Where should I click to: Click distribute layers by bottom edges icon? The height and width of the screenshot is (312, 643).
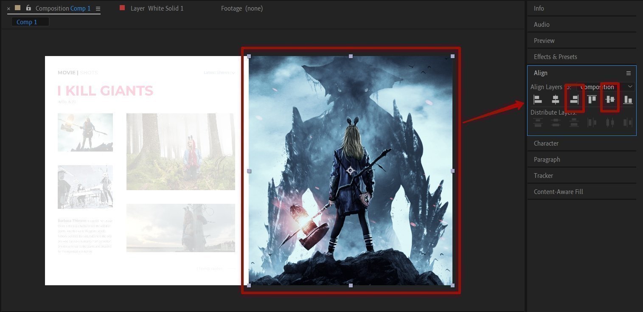(x=574, y=123)
